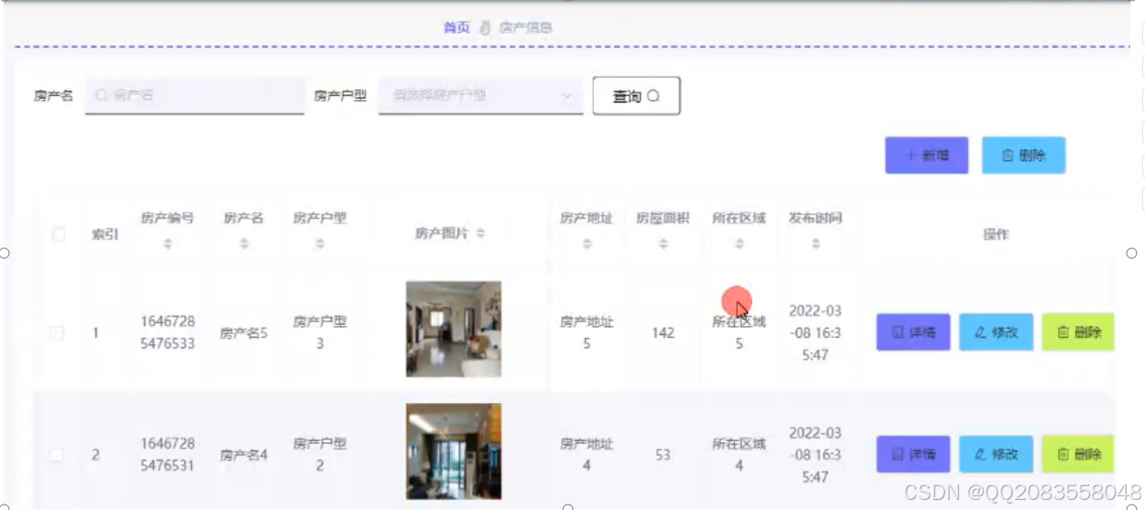Click the 房产户型 3 cell

(320, 333)
